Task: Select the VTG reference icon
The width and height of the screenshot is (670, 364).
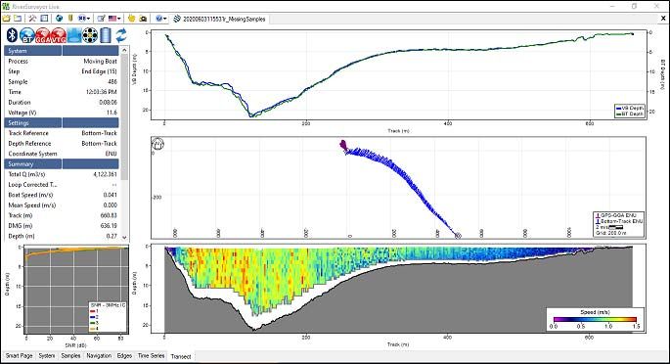Action: tap(59, 35)
